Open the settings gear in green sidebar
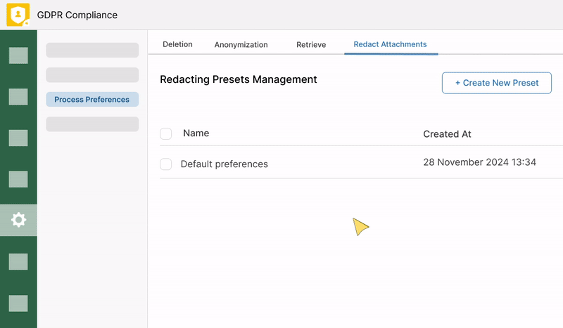 point(18,220)
